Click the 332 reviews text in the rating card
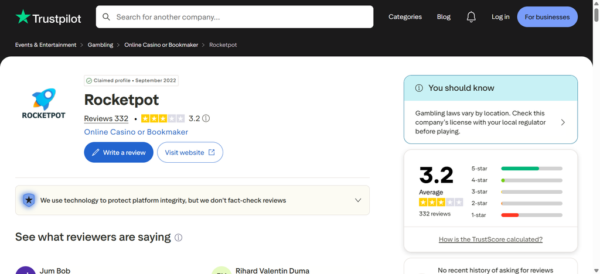600x274 pixels. coord(435,214)
